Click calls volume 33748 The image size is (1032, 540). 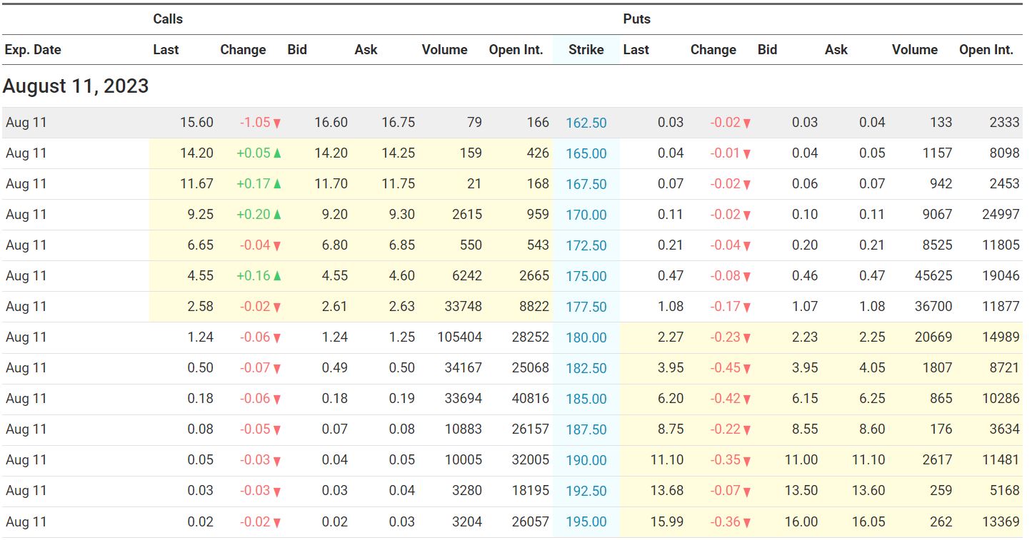tap(463, 307)
